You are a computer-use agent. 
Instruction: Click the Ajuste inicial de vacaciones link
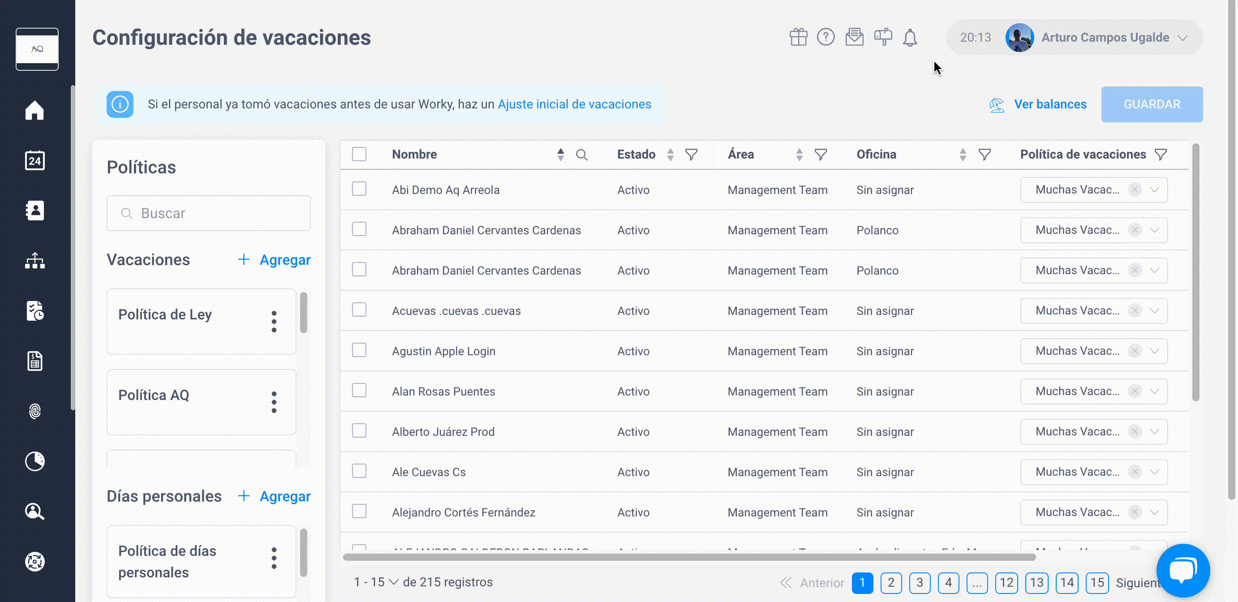(574, 104)
